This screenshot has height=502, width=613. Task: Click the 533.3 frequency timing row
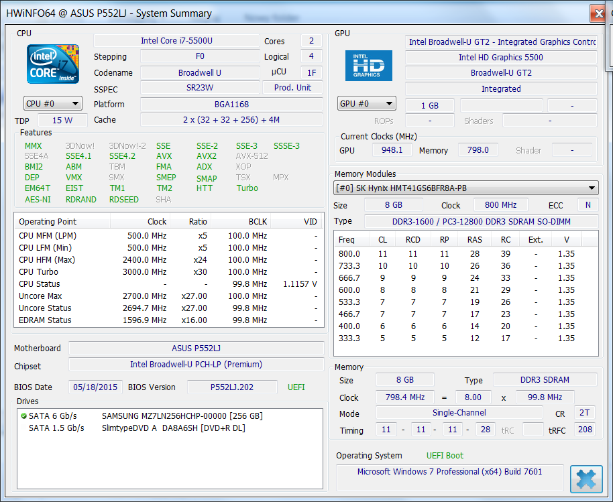465,302
